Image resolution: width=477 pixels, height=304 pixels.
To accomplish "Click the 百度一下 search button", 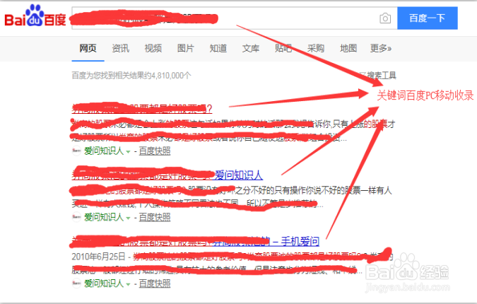I will tap(427, 18).
